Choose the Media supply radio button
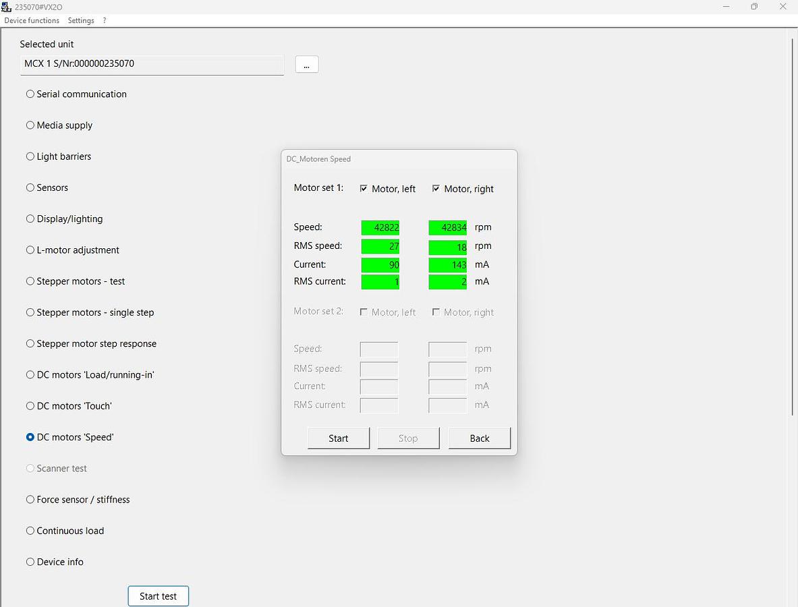This screenshot has width=798, height=607. (x=30, y=125)
